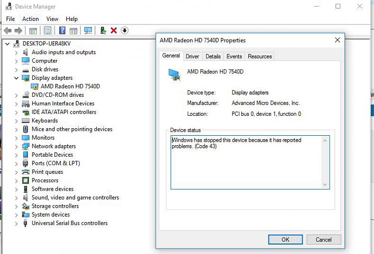Screen dimensions: 374x254
Task: Expand the Portable Devices category
Action: pos(16,155)
